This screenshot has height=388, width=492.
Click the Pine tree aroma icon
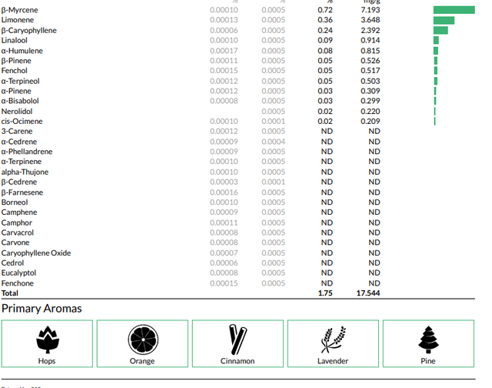pos(428,339)
